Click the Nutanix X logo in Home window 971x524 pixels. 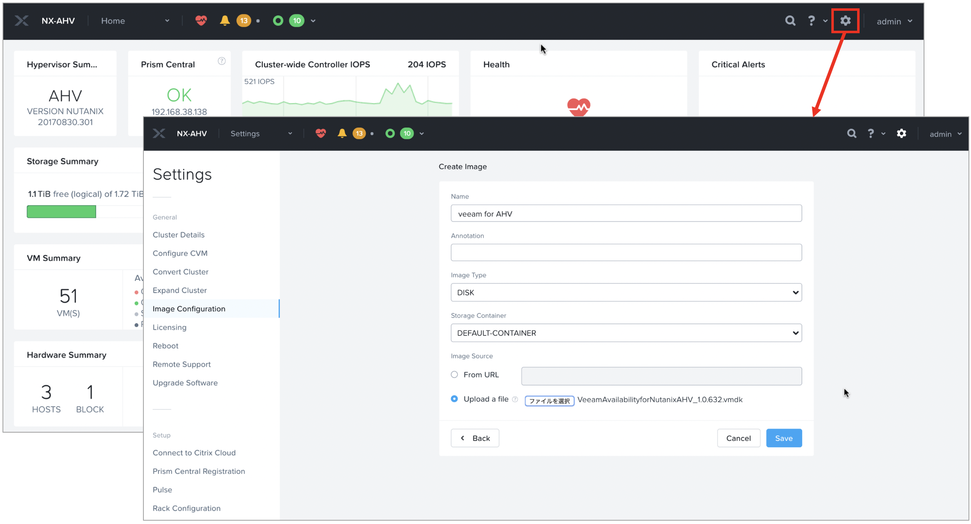tap(22, 21)
